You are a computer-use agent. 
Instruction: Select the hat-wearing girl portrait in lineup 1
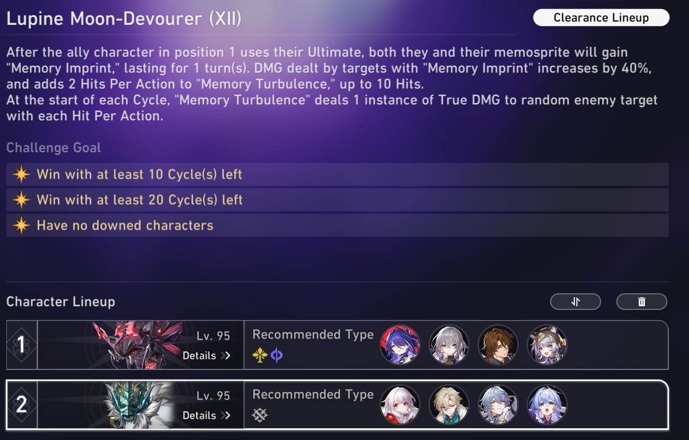click(547, 345)
